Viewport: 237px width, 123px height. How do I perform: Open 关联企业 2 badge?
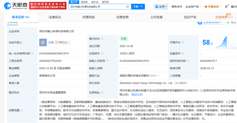click(62, 42)
